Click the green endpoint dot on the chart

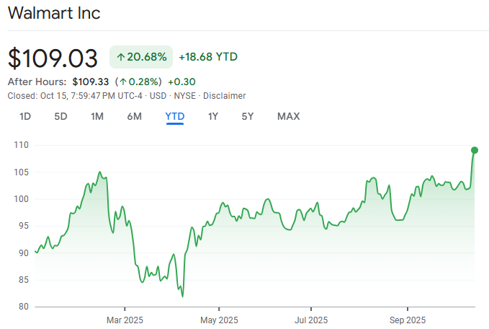click(x=475, y=150)
